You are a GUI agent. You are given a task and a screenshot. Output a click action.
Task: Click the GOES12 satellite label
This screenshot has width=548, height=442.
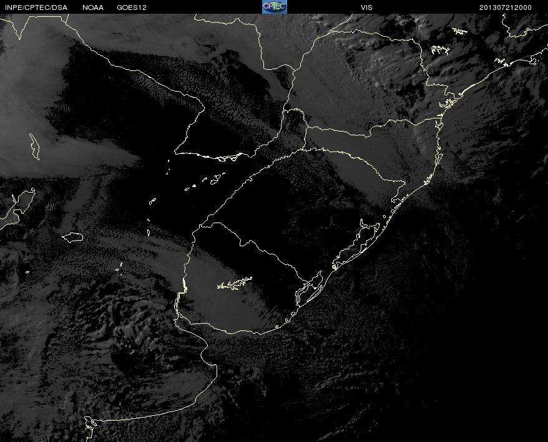132,7
